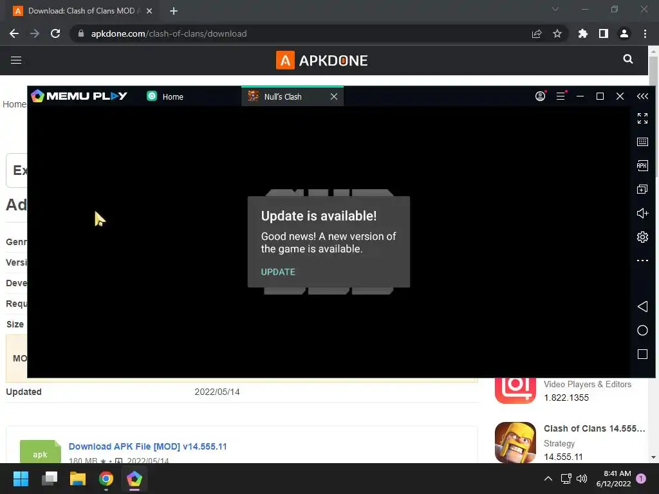Open MEmu multi-instance manager icon
The image size is (659, 494).
(642, 190)
